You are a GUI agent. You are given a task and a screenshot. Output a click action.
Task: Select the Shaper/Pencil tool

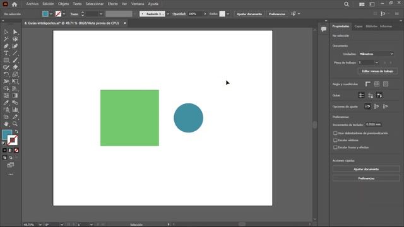pos(6,67)
